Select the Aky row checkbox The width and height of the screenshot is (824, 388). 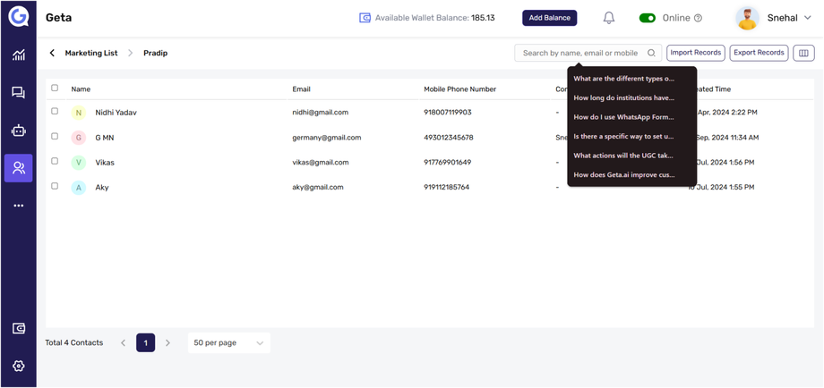(55, 186)
